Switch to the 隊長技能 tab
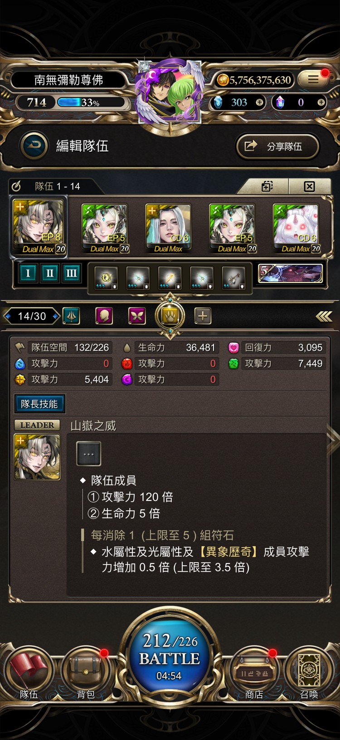The height and width of the screenshot is (740, 340). (39, 404)
